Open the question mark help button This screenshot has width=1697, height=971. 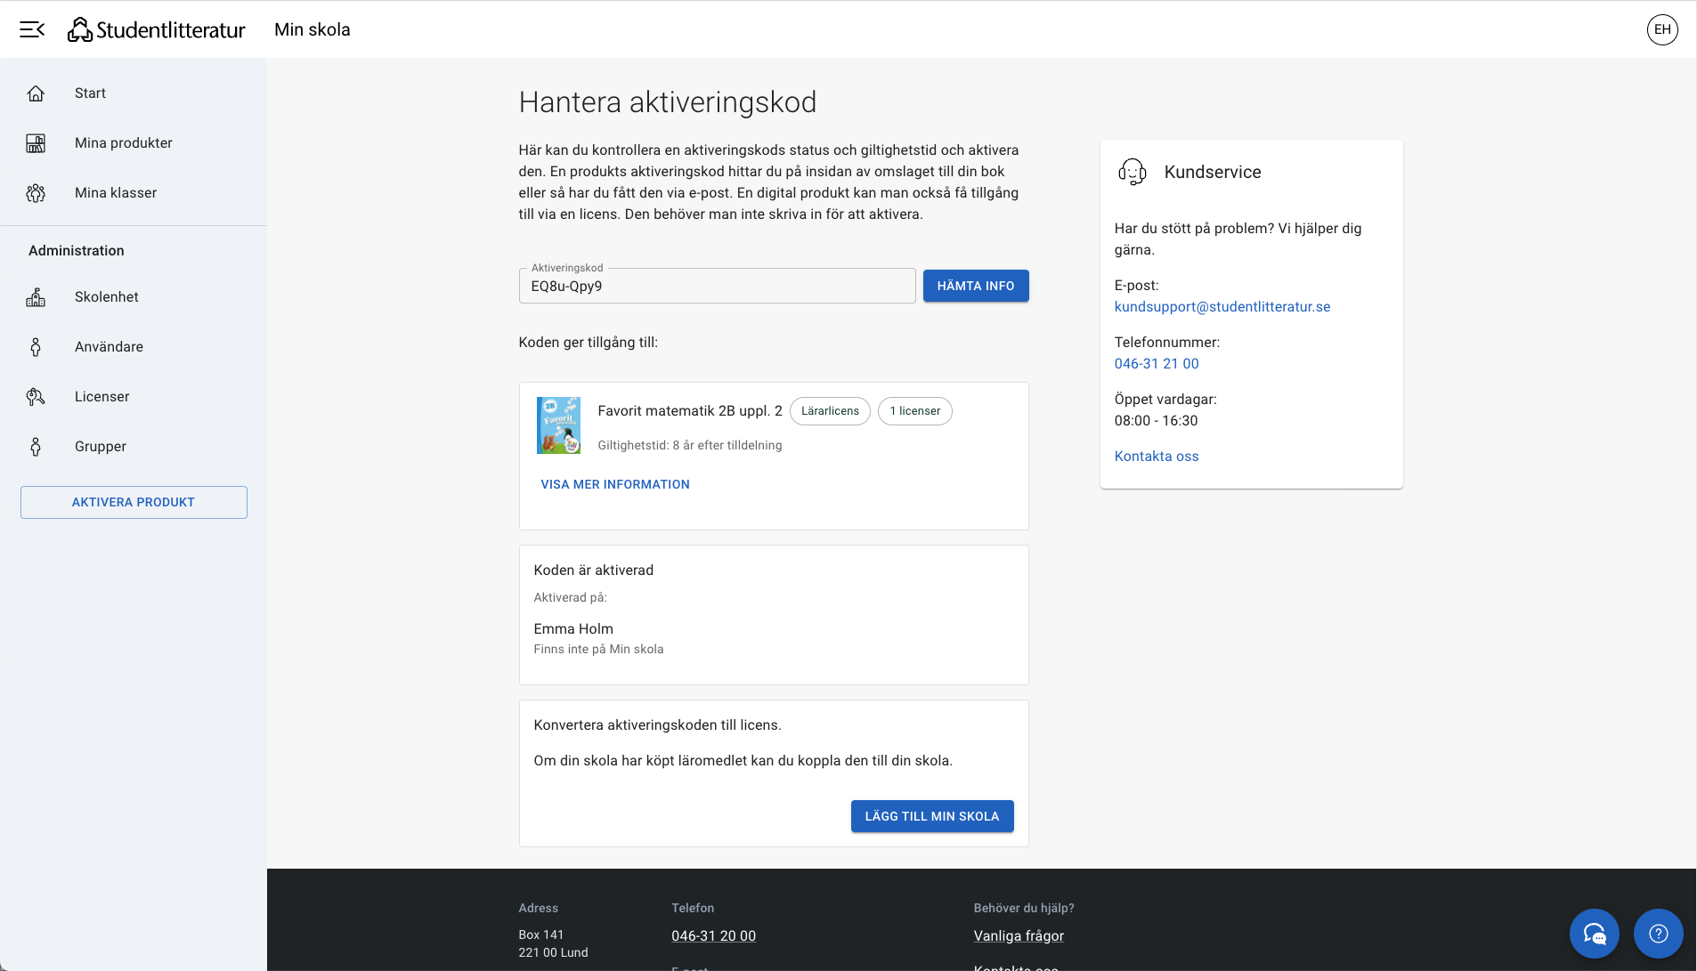[1658, 934]
